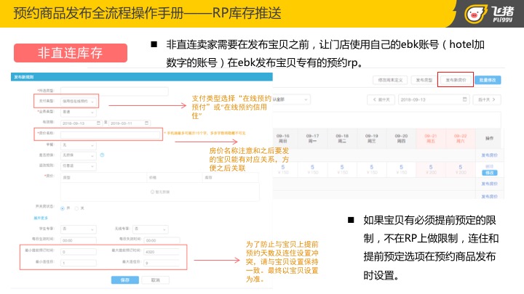Go to next ten days with 后十天

[487, 99]
